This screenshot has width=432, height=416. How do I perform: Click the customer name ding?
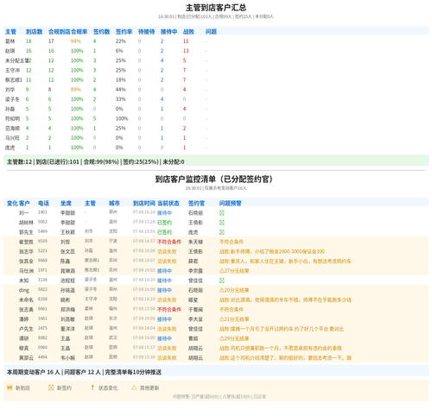pos(24,290)
